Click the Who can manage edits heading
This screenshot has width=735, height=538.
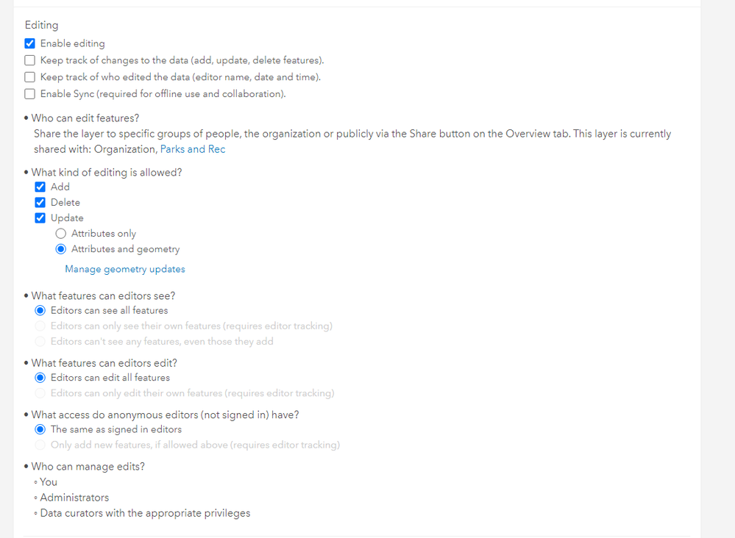tap(88, 467)
